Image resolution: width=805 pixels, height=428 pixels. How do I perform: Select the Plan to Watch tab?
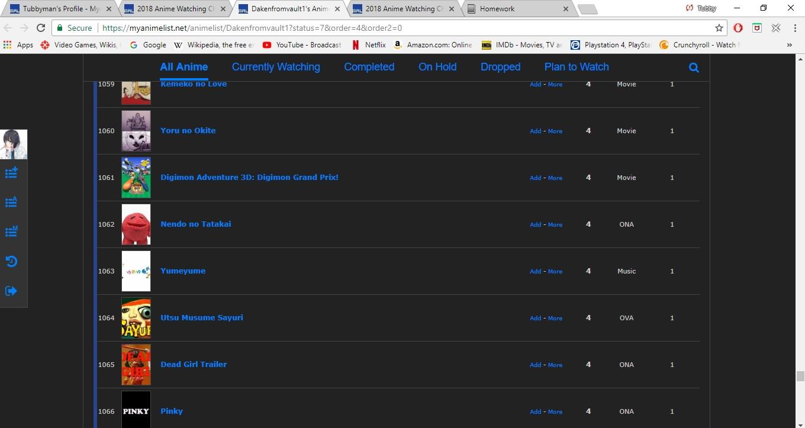coord(576,67)
